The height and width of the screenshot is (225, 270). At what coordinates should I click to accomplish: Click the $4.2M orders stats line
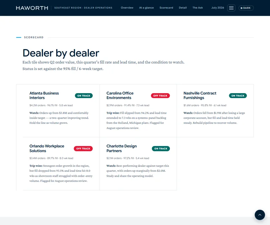[x=51, y=105]
